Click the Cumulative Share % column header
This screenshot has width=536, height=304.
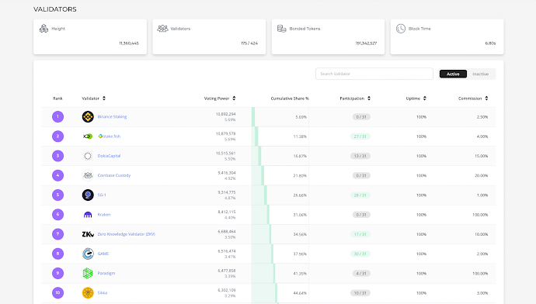pyautogui.click(x=290, y=98)
